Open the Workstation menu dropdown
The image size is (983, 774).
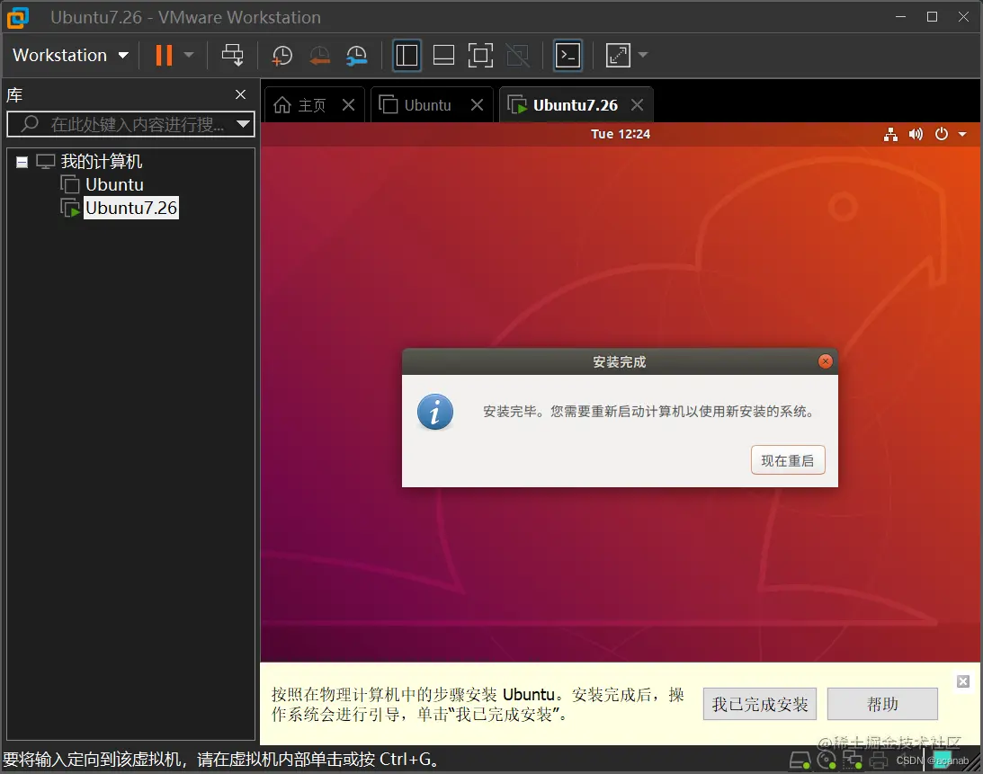pos(70,55)
